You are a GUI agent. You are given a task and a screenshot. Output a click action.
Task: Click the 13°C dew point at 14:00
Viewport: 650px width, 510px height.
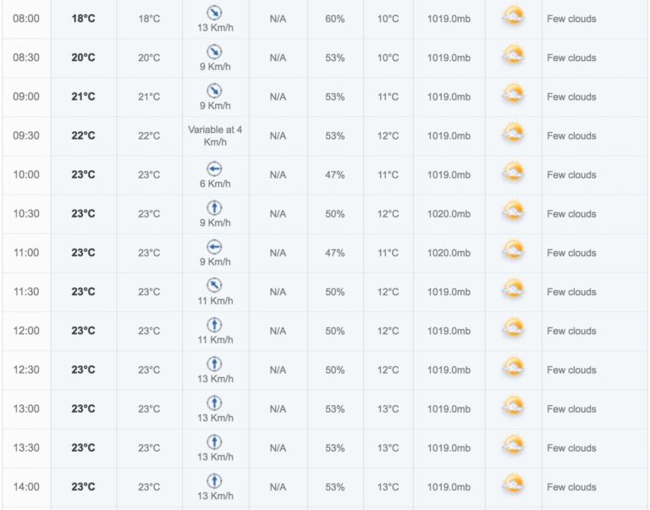[x=388, y=487]
